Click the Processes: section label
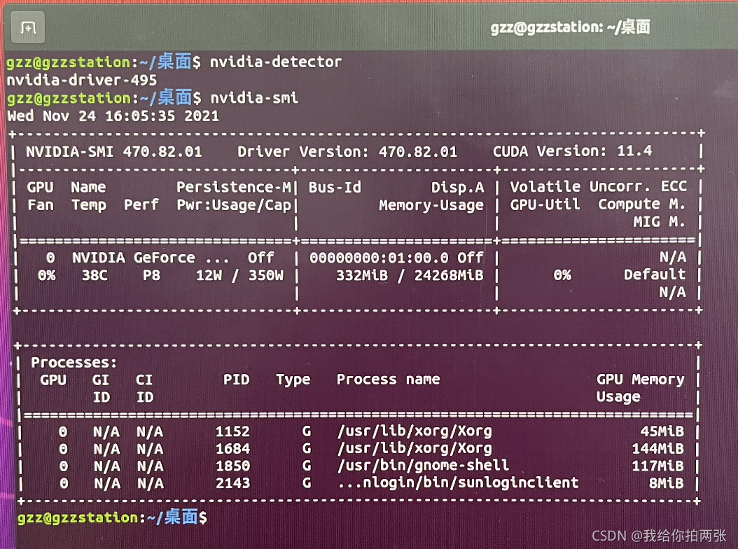 [74, 363]
